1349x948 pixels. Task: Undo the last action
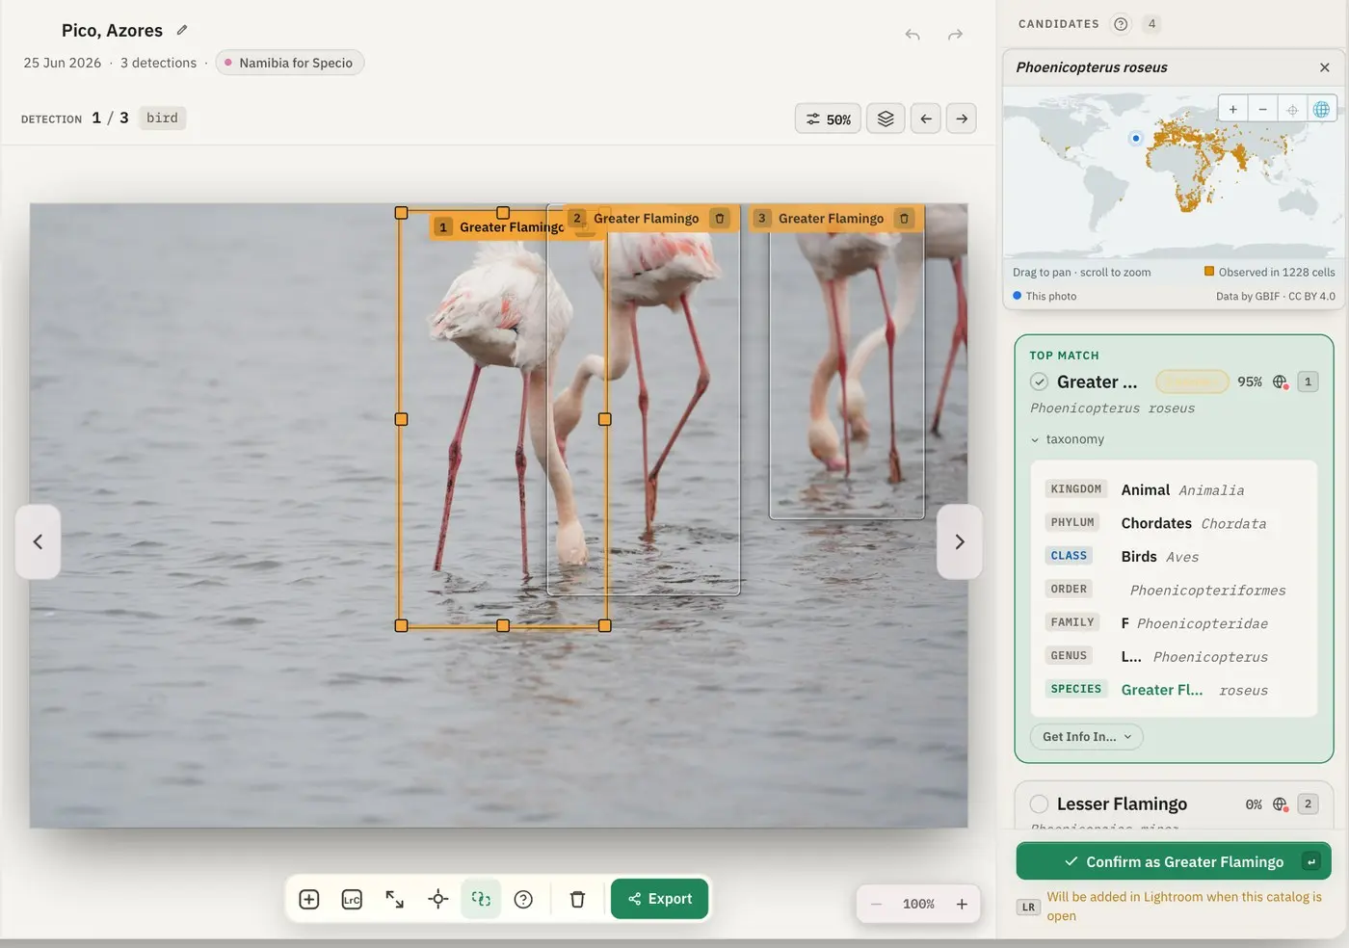(913, 35)
